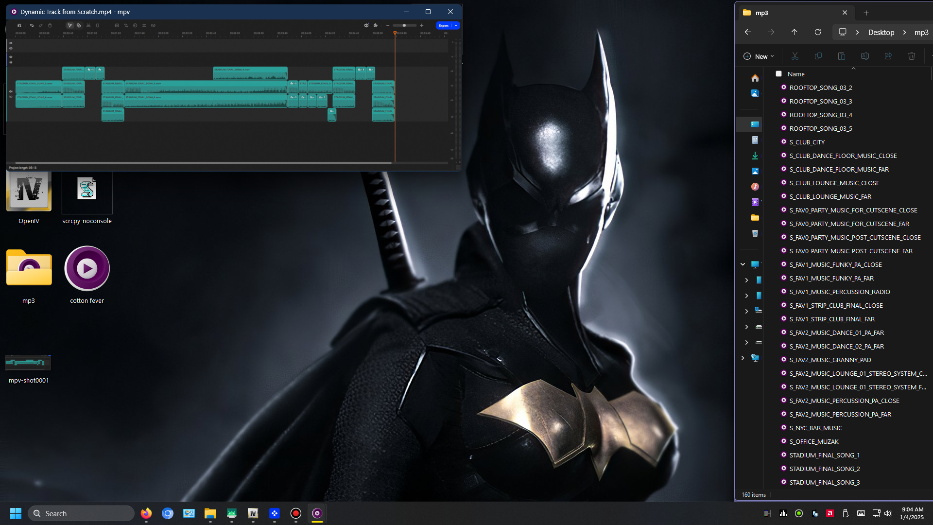Switch to mpv on the taskbar
This screenshot has width=933, height=525.
coord(317,513)
